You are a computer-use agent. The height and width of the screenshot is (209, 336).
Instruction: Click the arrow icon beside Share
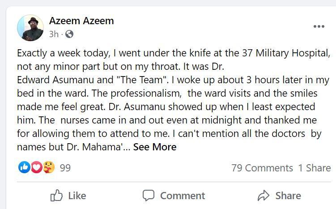pos(264,196)
